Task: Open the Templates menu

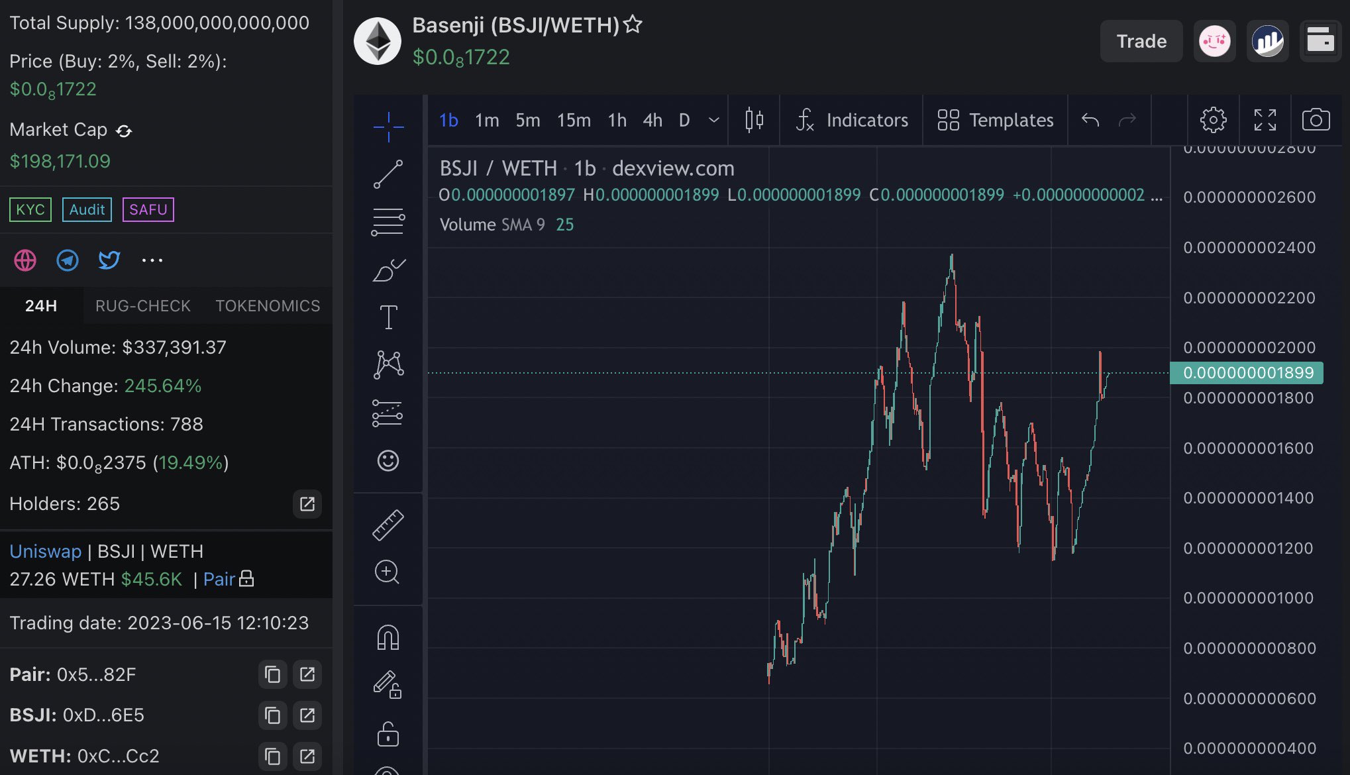Action: tap(996, 120)
